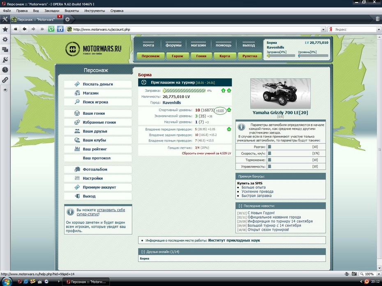Click Сбросить очки умений link

click(x=206, y=153)
